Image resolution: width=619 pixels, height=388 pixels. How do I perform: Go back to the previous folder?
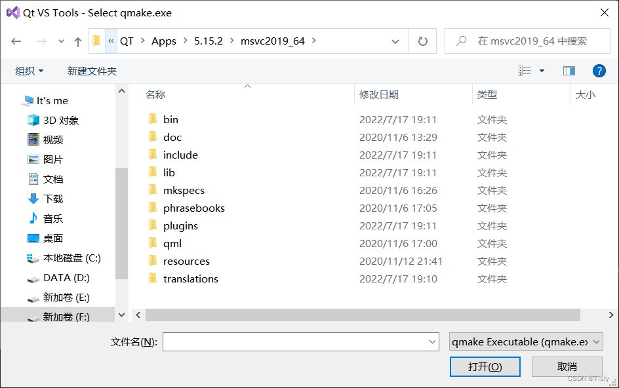tap(16, 41)
